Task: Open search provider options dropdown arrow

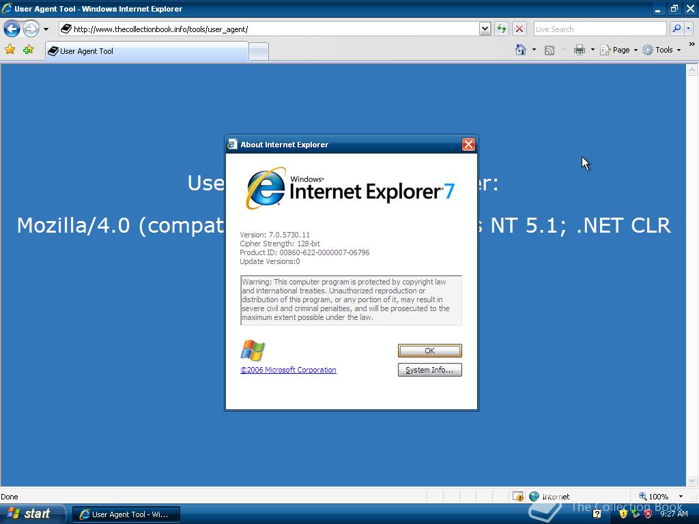Action: (689, 29)
